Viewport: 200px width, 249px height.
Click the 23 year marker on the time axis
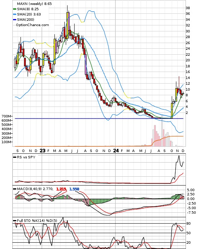click(42, 151)
